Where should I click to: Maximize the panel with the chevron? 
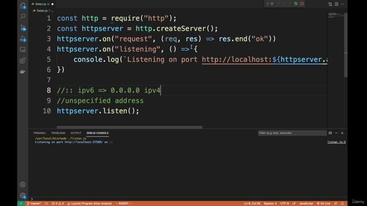336,133
